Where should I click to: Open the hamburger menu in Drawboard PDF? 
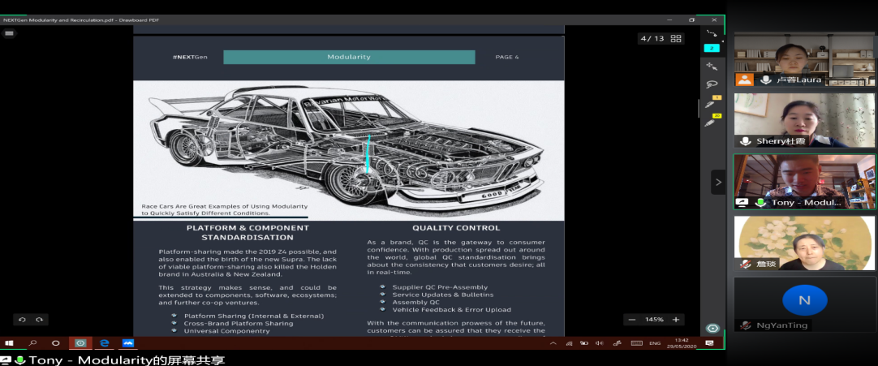(x=9, y=33)
